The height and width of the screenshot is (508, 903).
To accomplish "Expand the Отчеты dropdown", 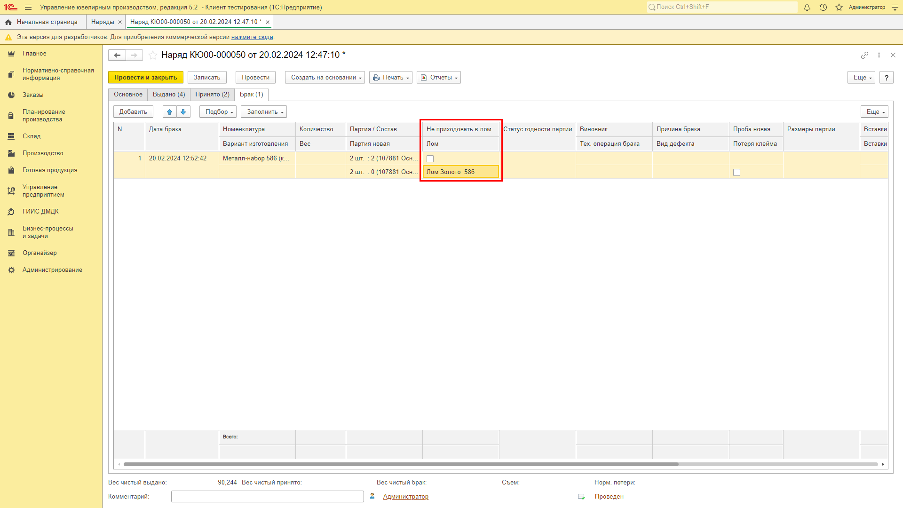I will (x=438, y=78).
